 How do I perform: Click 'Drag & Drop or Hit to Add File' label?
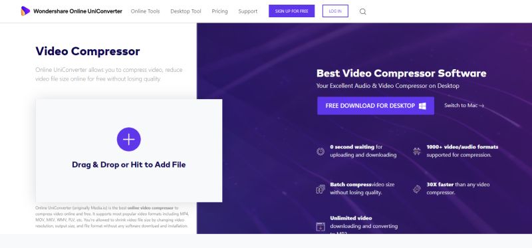click(128, 165)
